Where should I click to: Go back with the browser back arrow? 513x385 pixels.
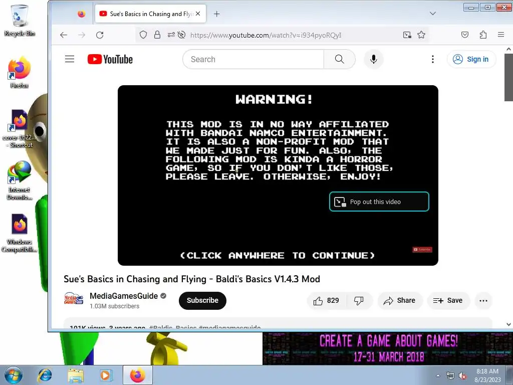(x=64, y=35)
